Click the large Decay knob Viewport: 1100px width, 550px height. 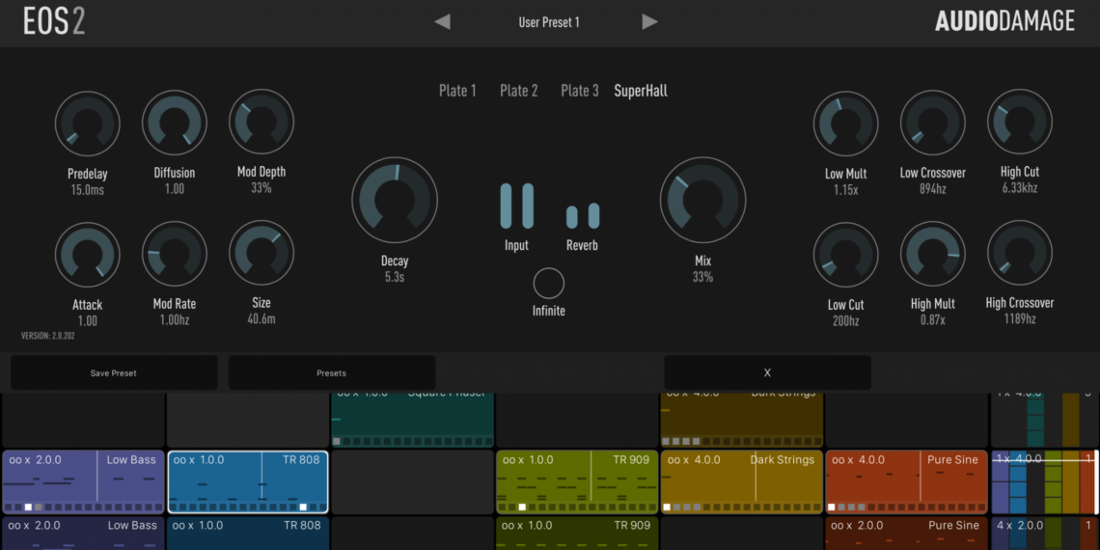click(395, 200)
